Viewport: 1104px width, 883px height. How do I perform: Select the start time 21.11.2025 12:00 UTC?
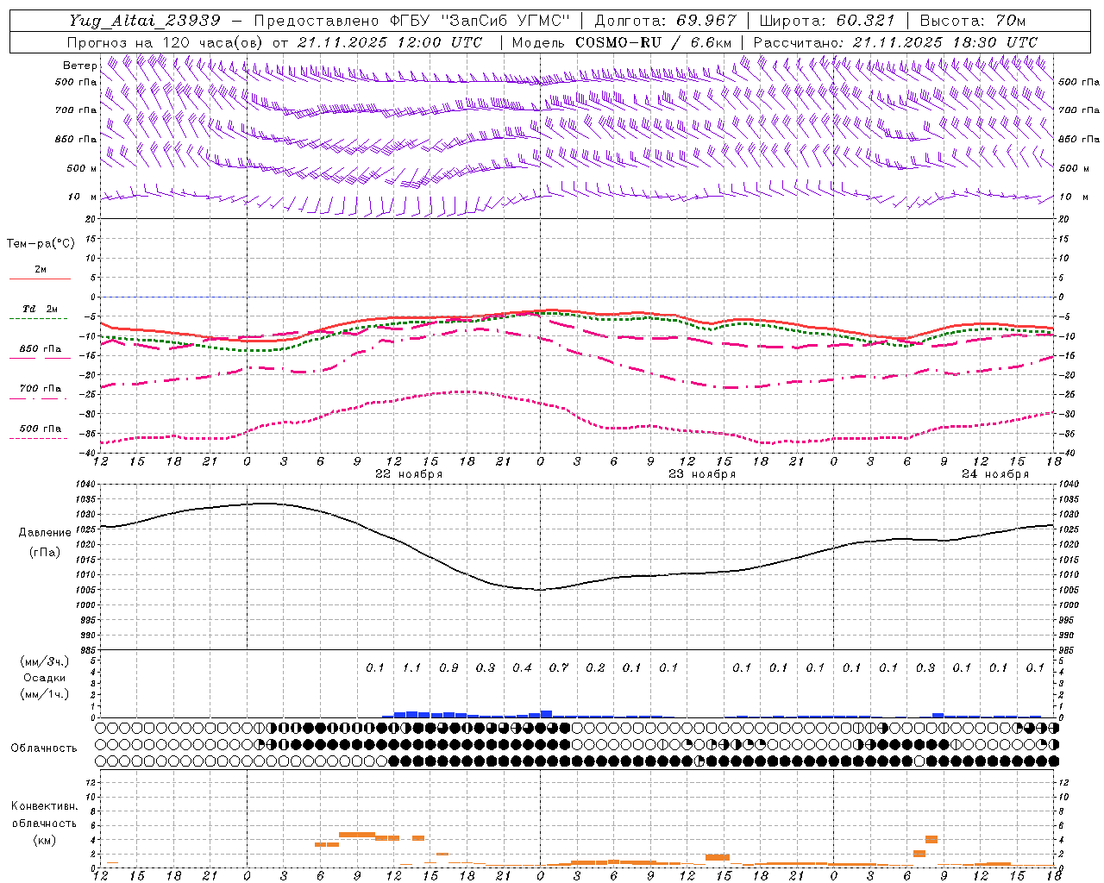390,42
